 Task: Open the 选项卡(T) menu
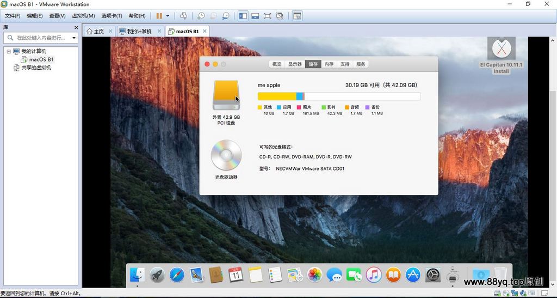coord(112,16)
